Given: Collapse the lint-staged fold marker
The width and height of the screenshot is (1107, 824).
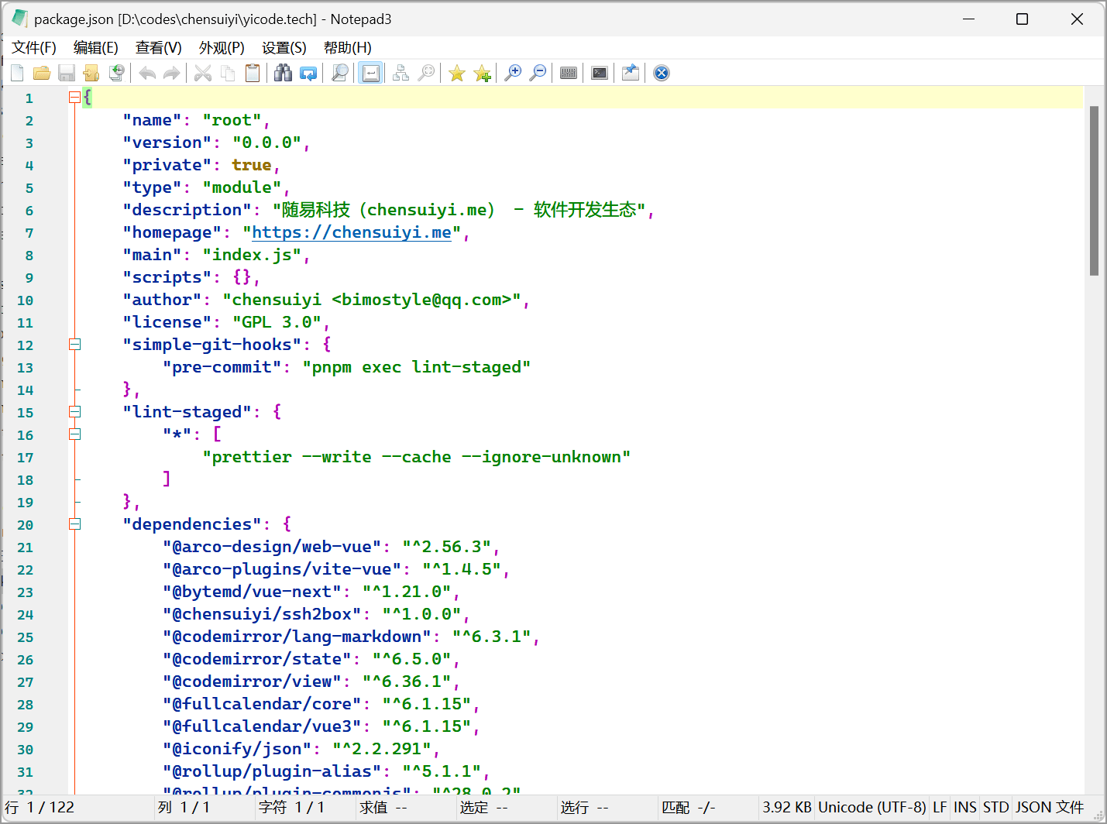Looking at the screenshot, I should tap(74, 412).
